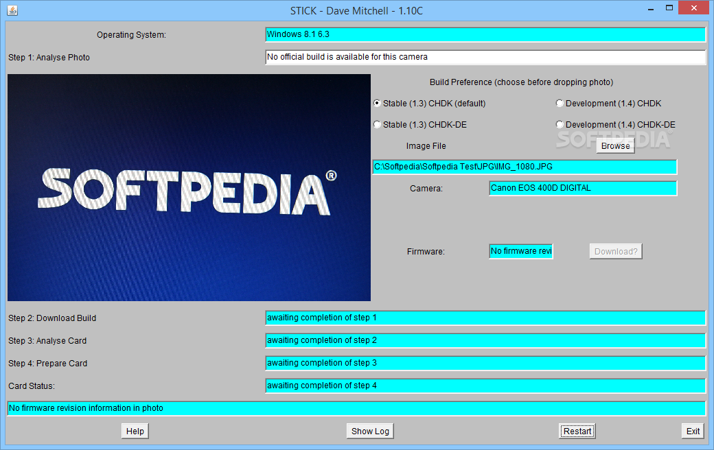Click the Step 3 'awaiting completion of step 2' field
The height and width of the screenshot is (450, 714).
[485, 340]
